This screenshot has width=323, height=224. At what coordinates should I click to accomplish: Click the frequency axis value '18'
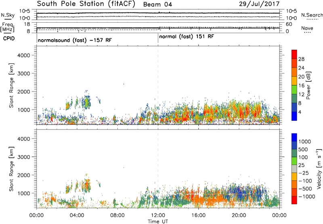27,24
